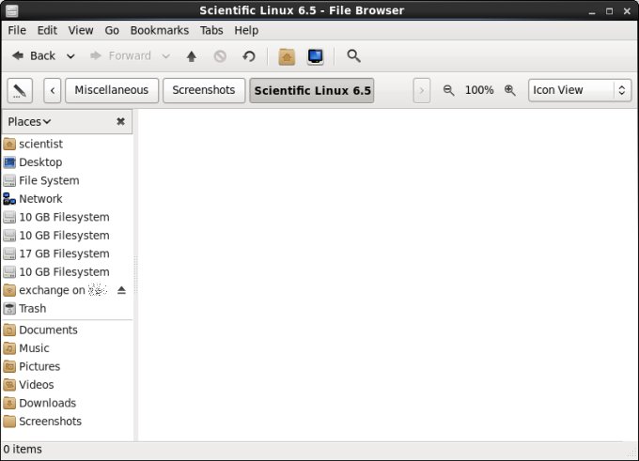
Task: Open the Home folder toolbar icon
Action: coord(287,56)
